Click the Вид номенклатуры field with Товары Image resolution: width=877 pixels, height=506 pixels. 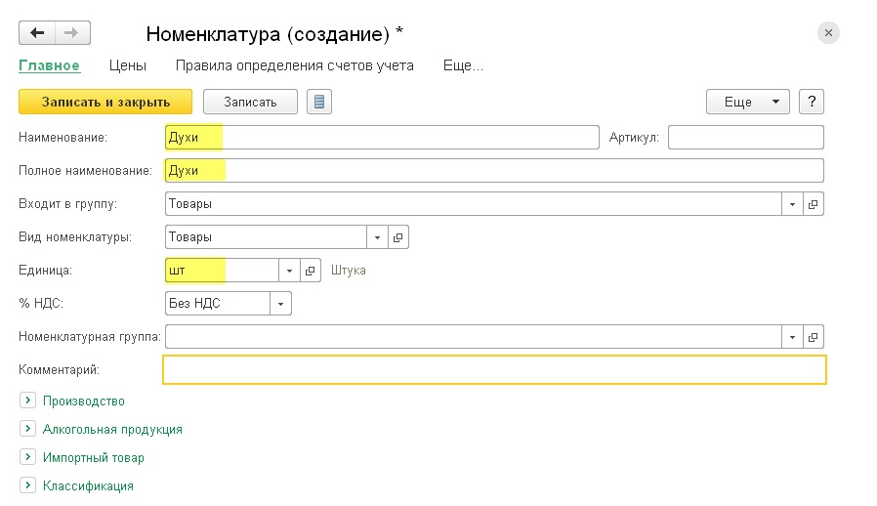pyautogui.click(x=267, y=237)
